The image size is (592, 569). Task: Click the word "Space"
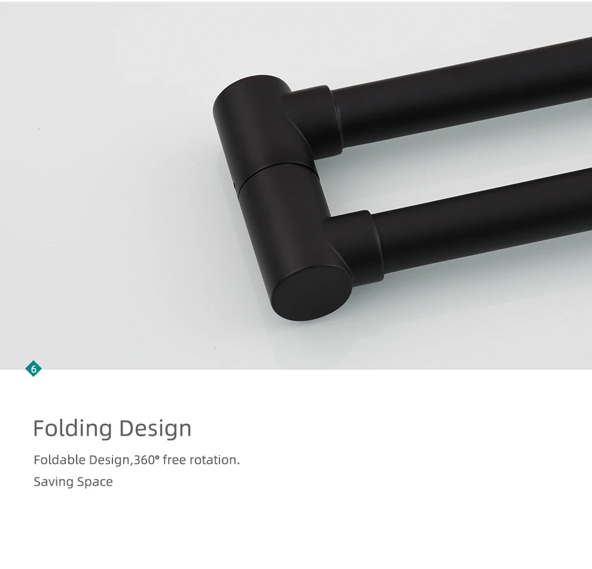94,482
